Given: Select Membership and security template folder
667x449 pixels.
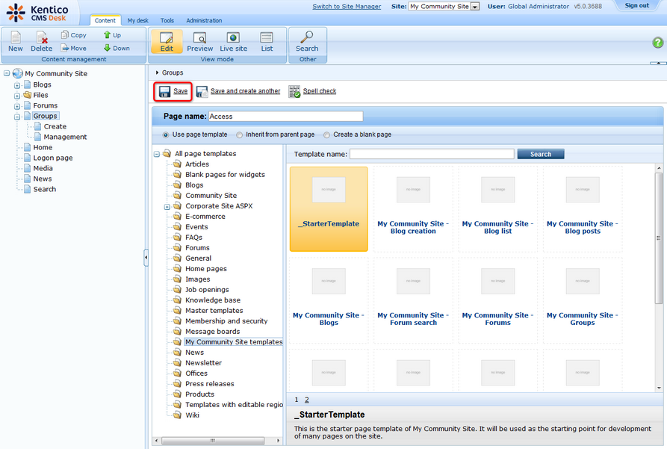Looking at the screenshot, I should point(226,321).
